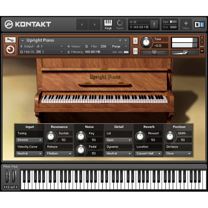Open the Output st. 1 menu

coord(42,46)
